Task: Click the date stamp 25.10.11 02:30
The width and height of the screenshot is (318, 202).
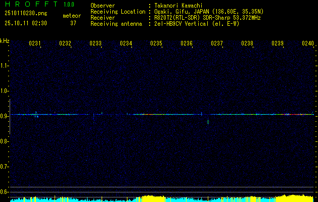Action: click(26, 23)
